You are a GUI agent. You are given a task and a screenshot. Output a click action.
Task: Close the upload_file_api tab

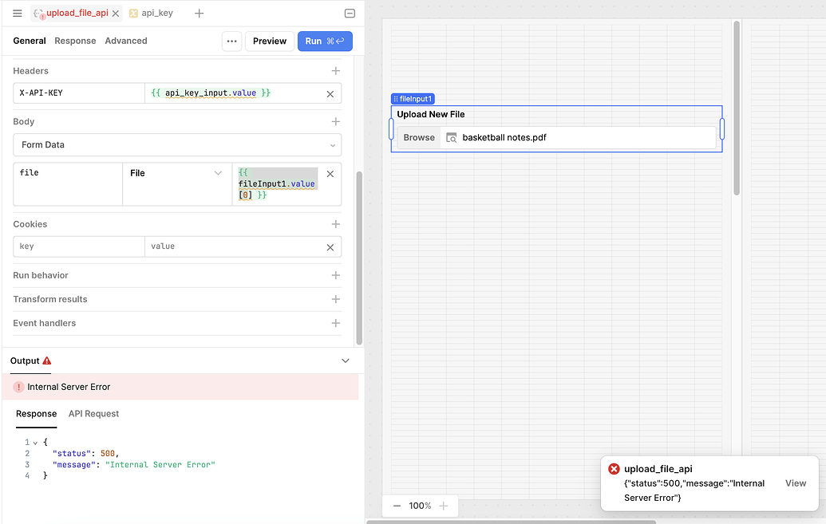(116, 14)
